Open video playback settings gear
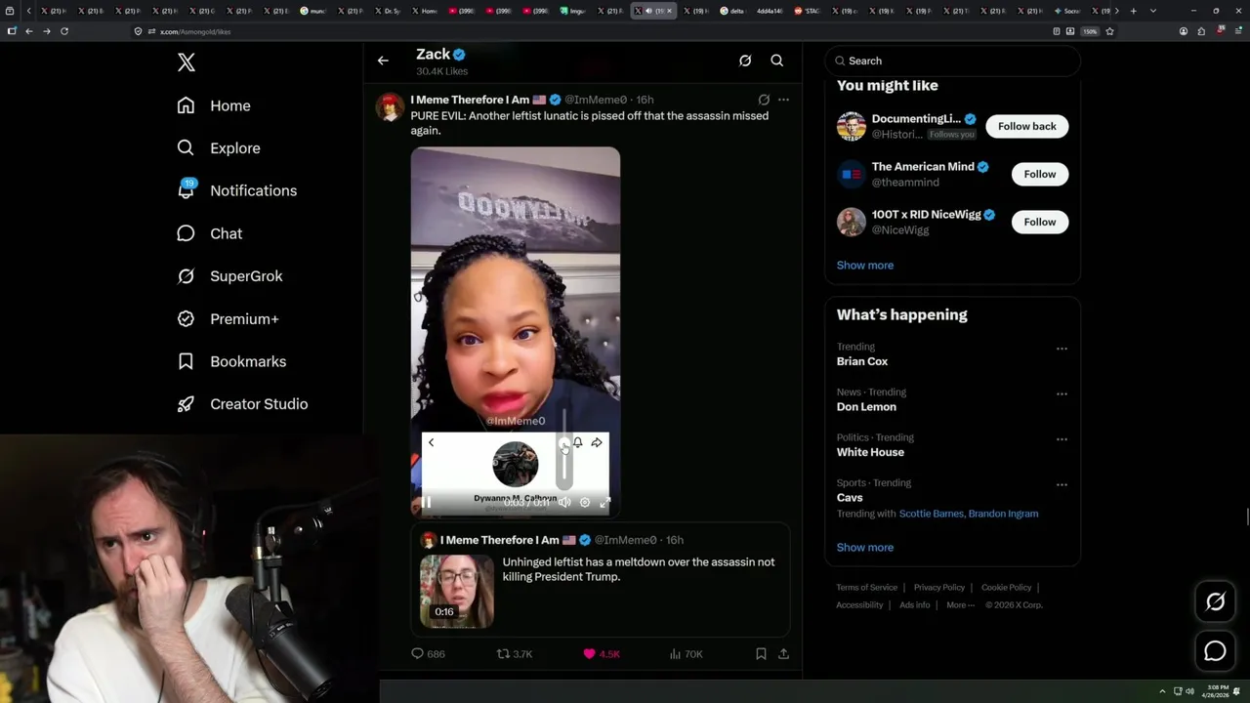This screenshot has height=703, width=1250. (x=585, y=503)
